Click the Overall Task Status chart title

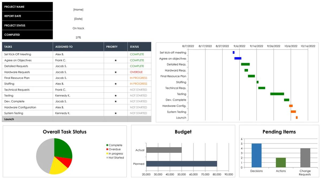point(64,132)
